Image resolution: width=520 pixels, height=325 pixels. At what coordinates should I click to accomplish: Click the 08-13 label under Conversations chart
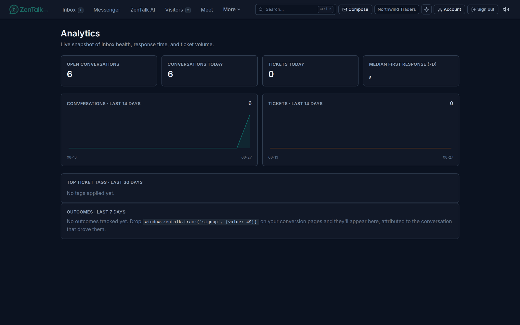pyautogui.click(x=72, y=157)
